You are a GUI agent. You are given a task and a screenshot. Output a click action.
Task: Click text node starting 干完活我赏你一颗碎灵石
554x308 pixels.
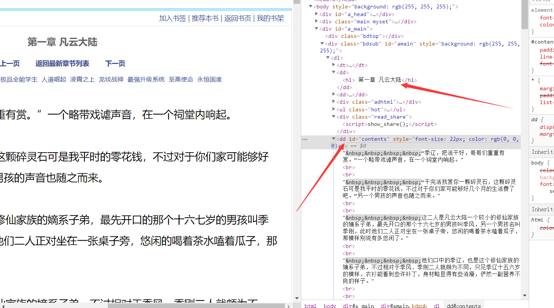pyautogui.click(x=429, y=189)
